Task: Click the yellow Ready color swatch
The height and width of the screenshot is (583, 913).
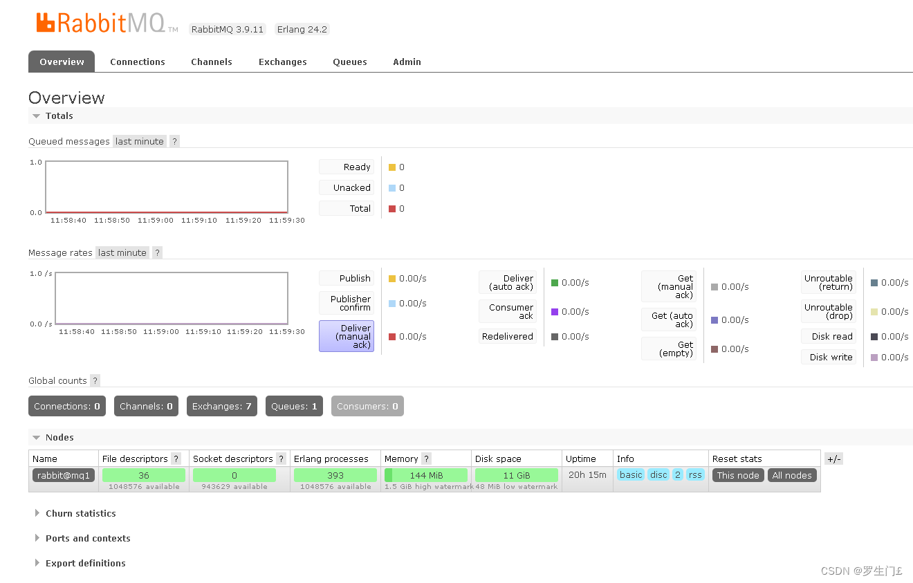Action: click(x=392, y=167)
